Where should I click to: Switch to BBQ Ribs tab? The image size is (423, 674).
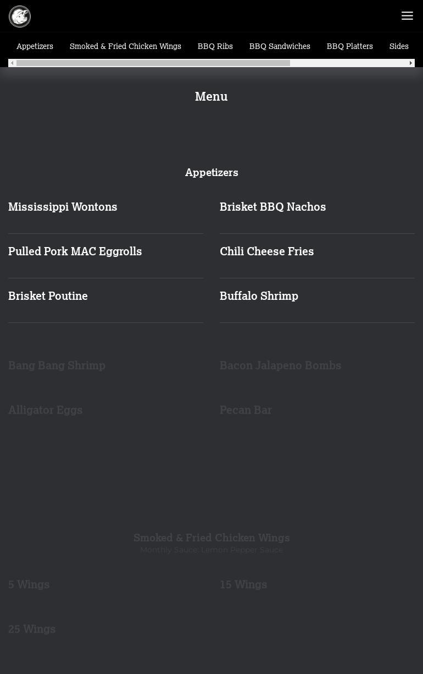pos(215,47)
